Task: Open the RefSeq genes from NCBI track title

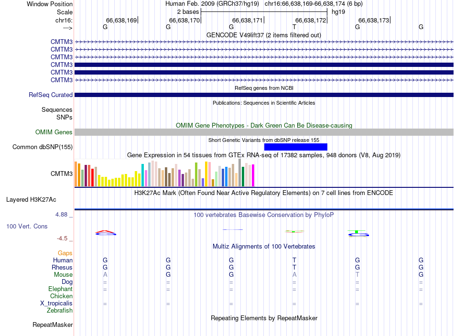Action: 264,88
